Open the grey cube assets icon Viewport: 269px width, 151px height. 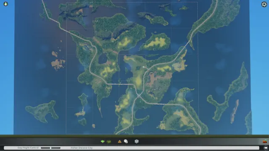click(x=137, y=141)
